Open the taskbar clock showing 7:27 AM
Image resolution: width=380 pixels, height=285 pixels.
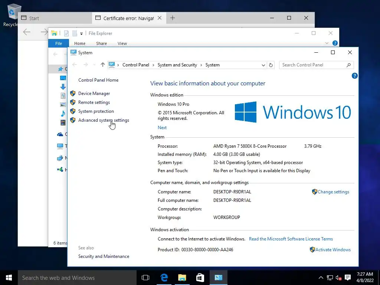pyautogui.click(x=365, y=277)
